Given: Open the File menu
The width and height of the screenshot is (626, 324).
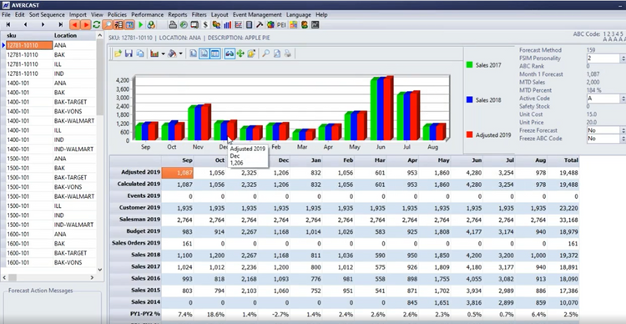Looking at the screenshot, I should pos(6,15).
